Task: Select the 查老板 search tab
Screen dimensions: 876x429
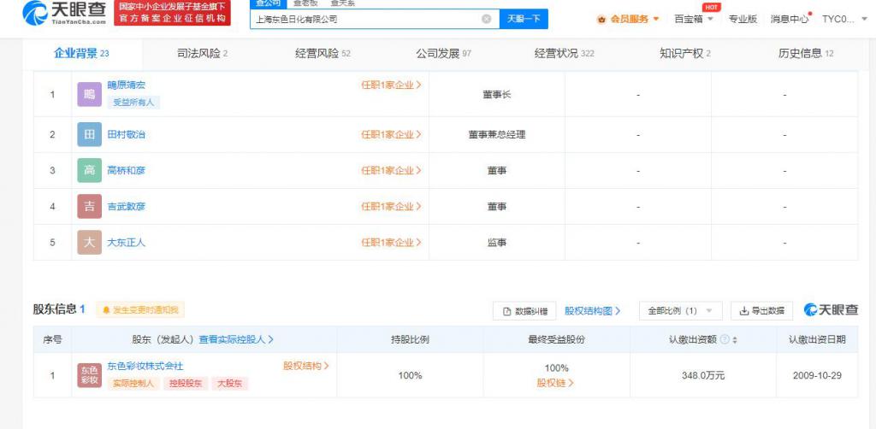Action: [x=305, y=3]
